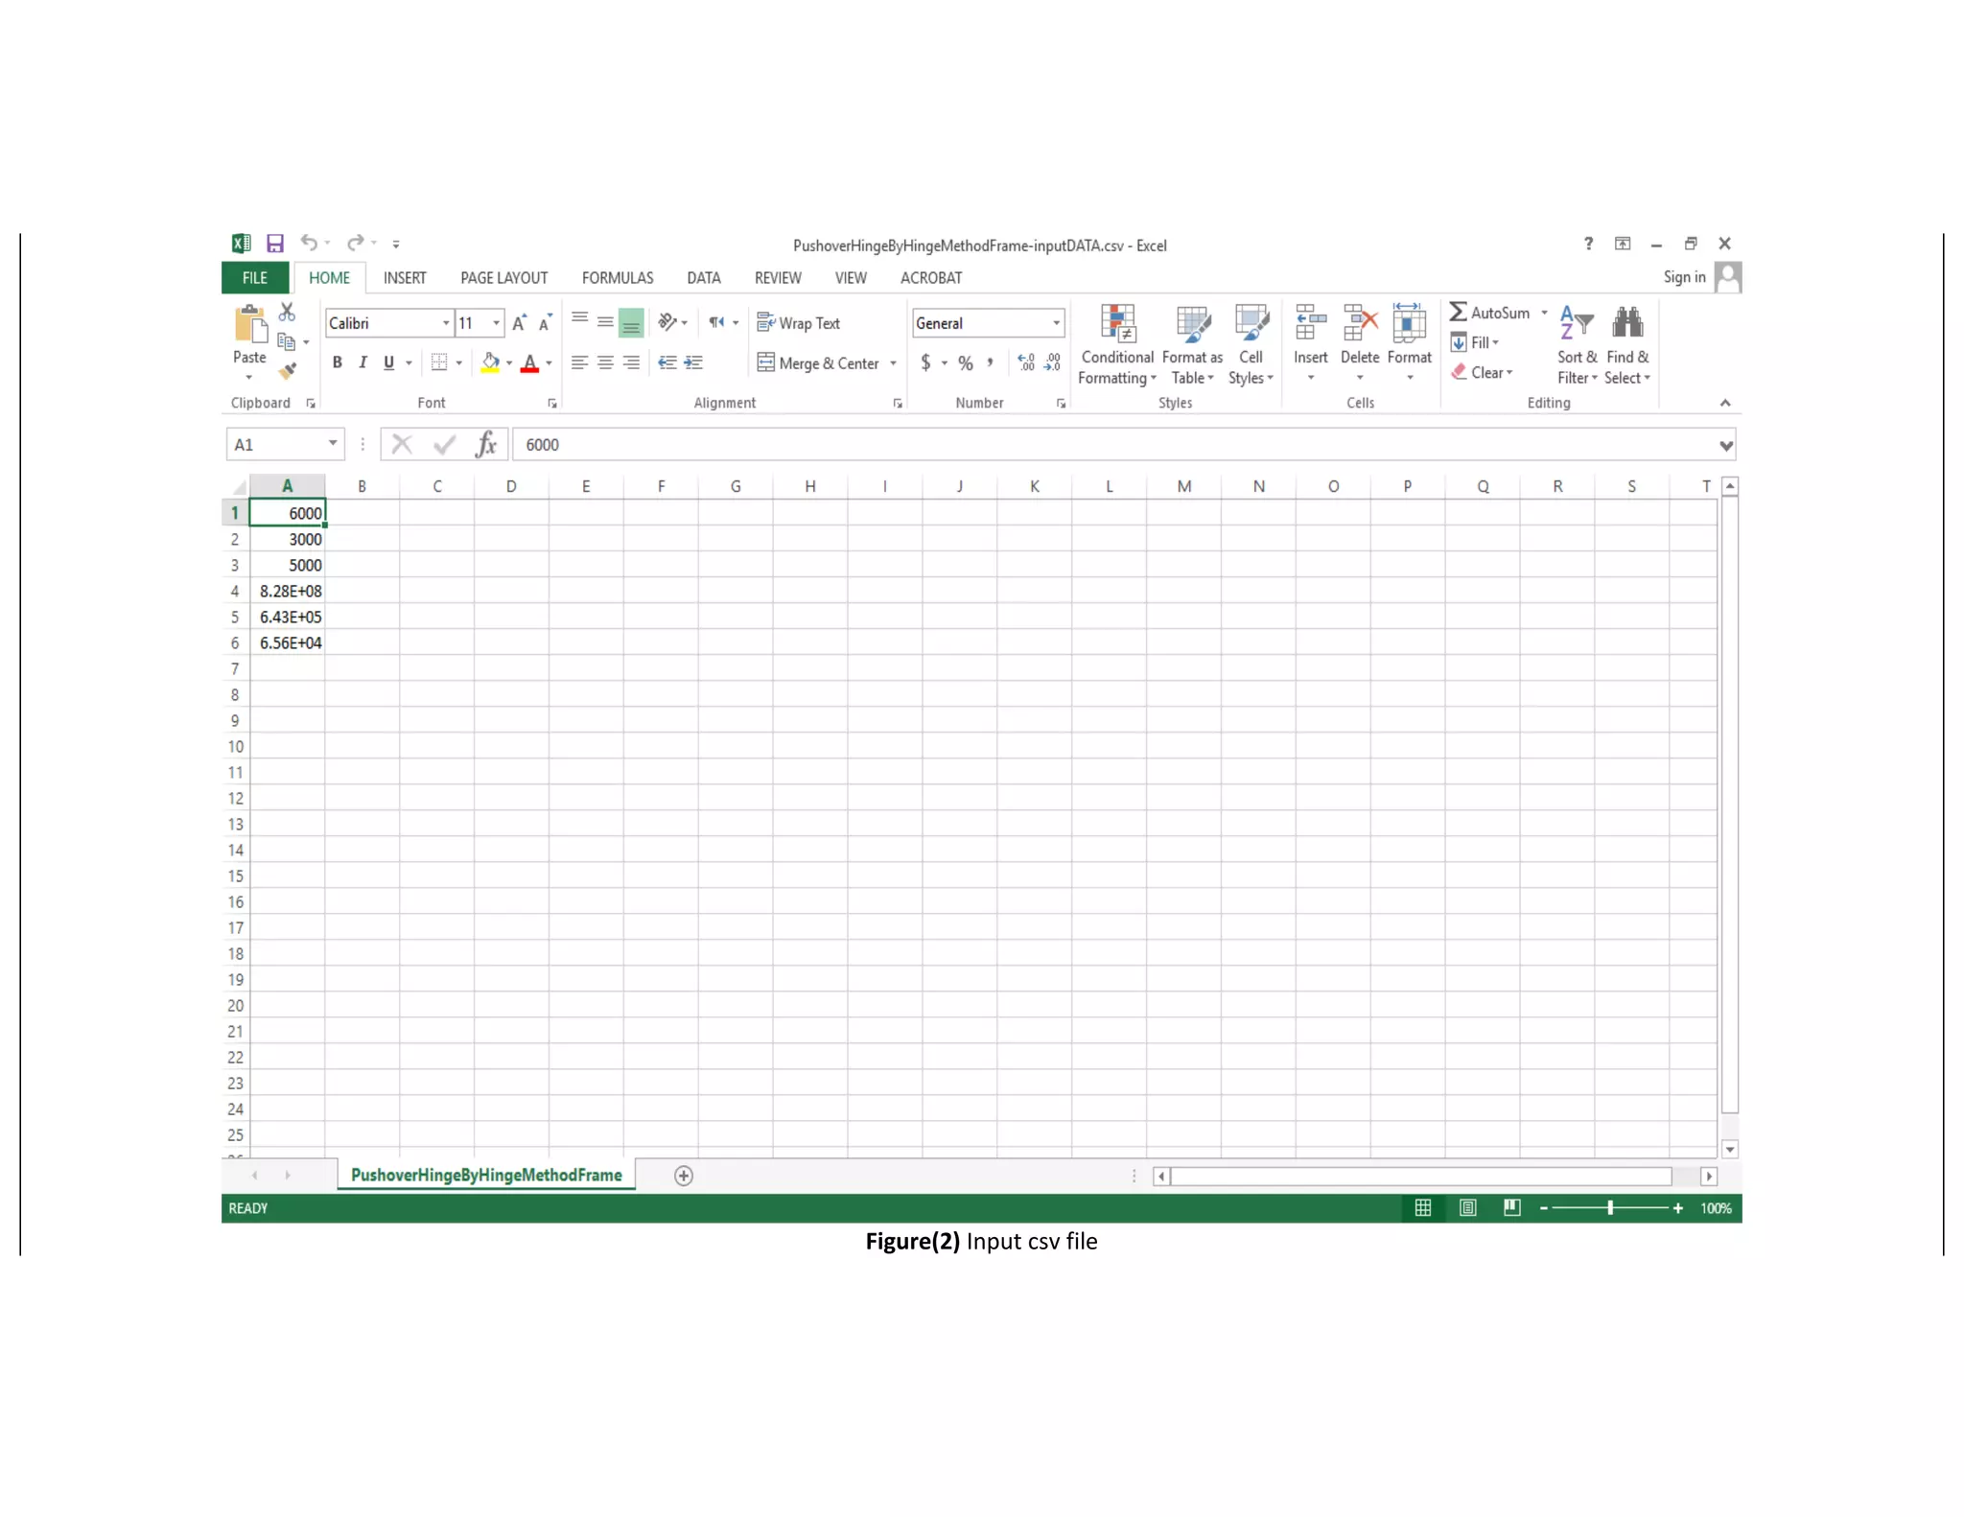This screenshot has height=1517, width=1964.
Task: Click the Copy icon in Clipboard group
Action: pos(286,341)
